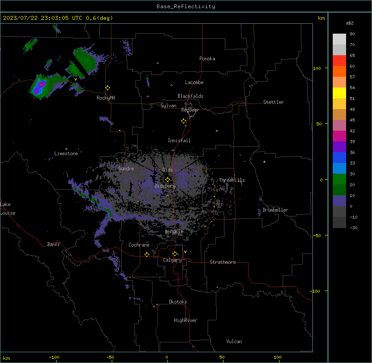
Task: Click the -30 value on the dBZ scale
Action: coord(353,228)
